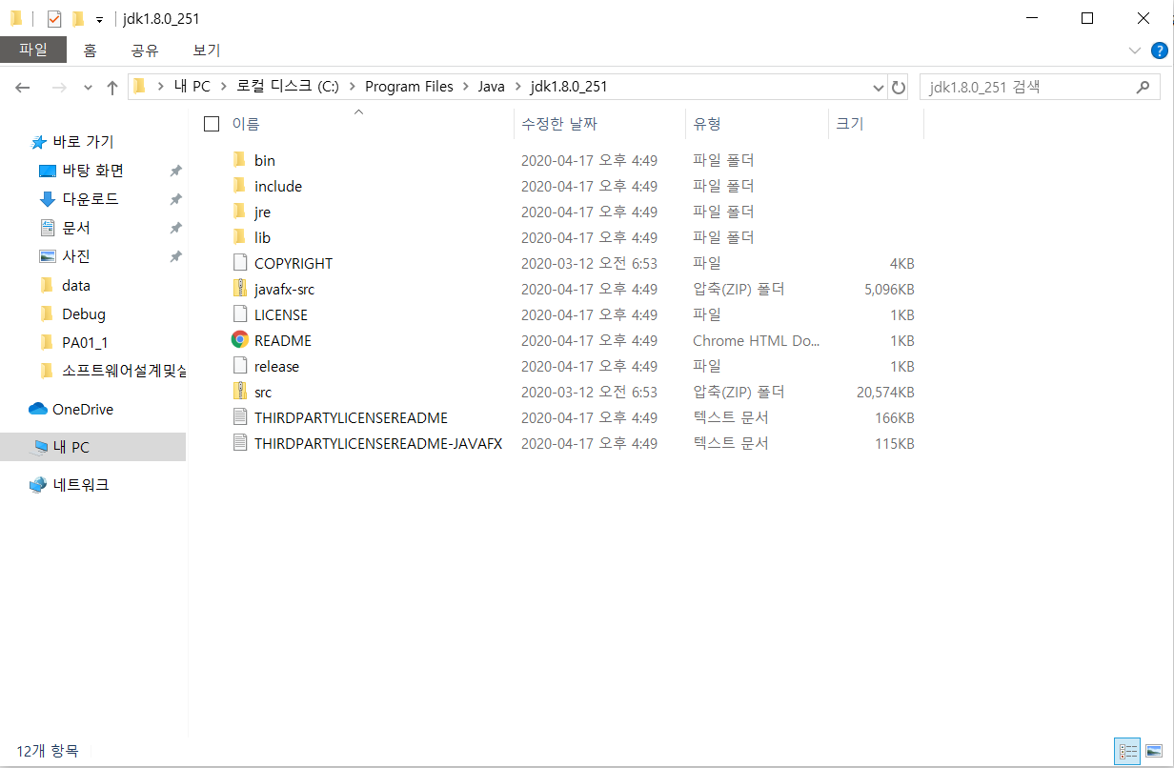
Task: Expand the chevron after Program Files
Action: [x=466, y=87]
